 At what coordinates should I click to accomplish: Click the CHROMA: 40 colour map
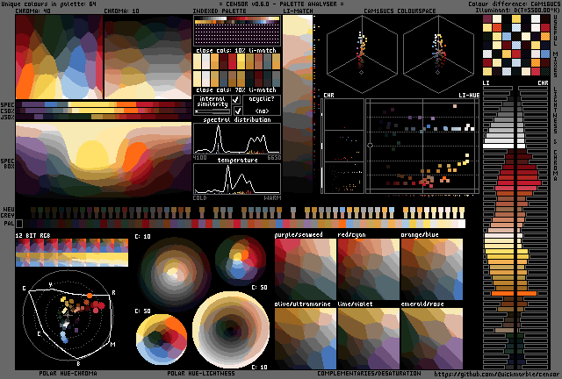(59, 57)
